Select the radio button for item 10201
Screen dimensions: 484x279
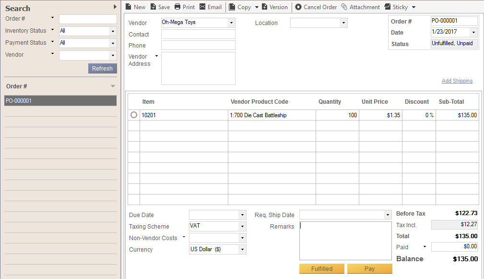134,115
